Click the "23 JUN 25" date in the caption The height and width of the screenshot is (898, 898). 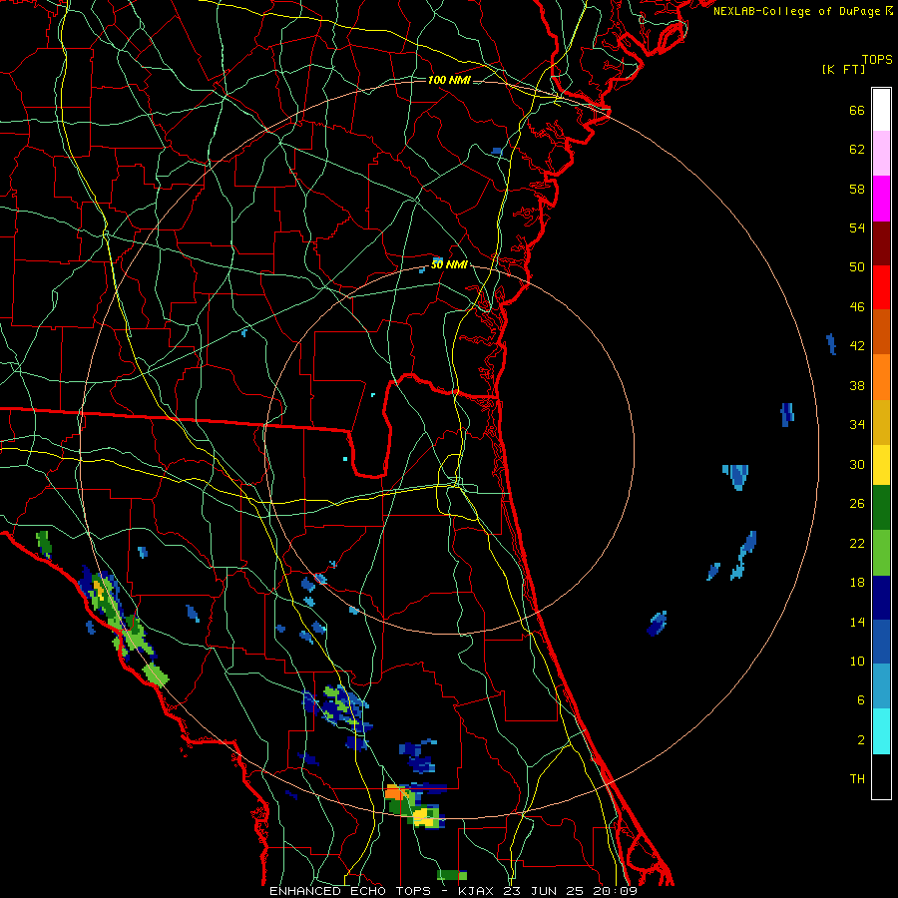pos(545,891)
